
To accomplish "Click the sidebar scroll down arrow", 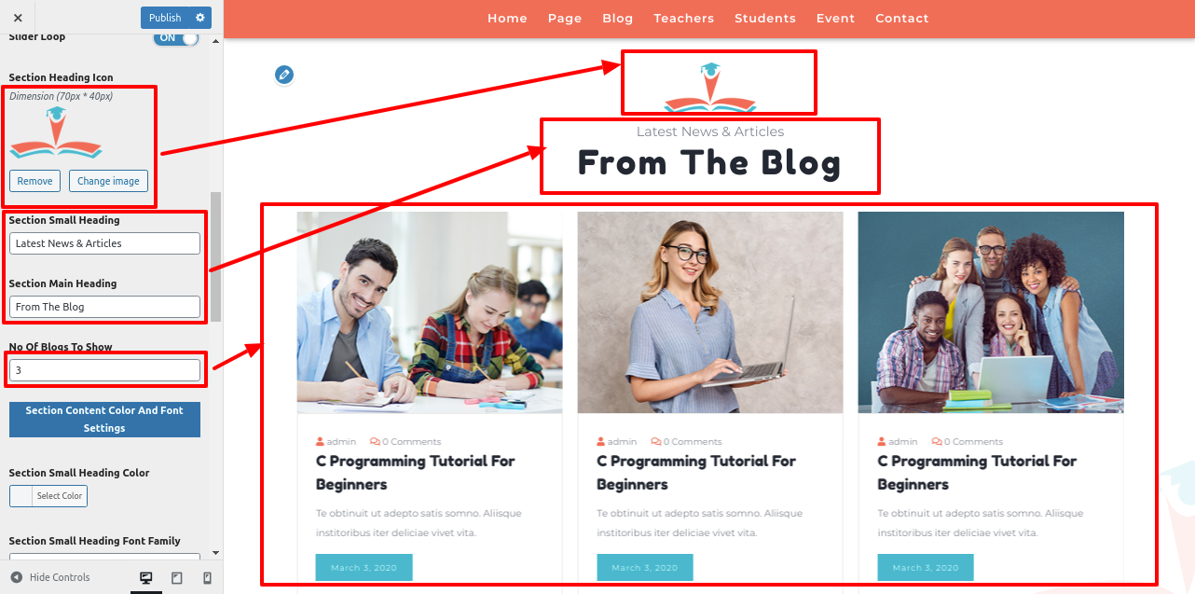I will (216, 553).
